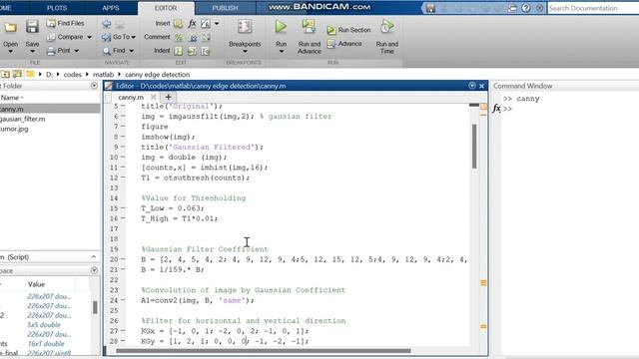Open the Editor panel actions menu

[x=472, y=86]
